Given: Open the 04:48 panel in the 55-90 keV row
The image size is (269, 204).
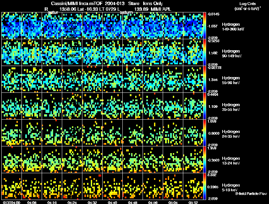Looking at the screenshot, I should pos(132,79).
